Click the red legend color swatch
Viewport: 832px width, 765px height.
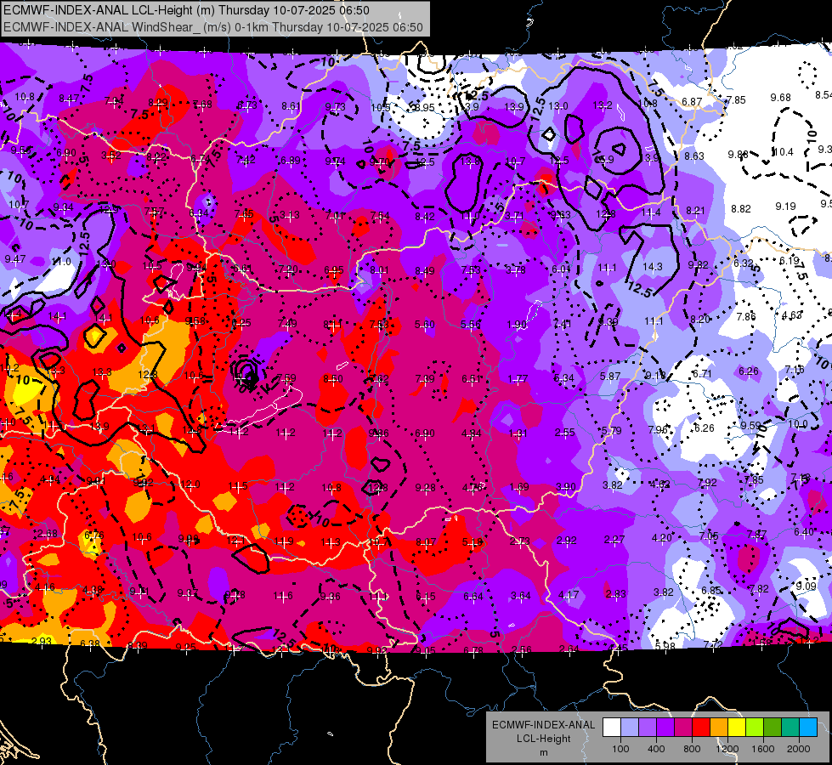(x=701, y=728)
